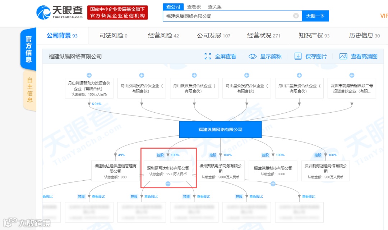
Task: Open the 舟山六星投资合伙企业 node
Action: tap(299, 88)
